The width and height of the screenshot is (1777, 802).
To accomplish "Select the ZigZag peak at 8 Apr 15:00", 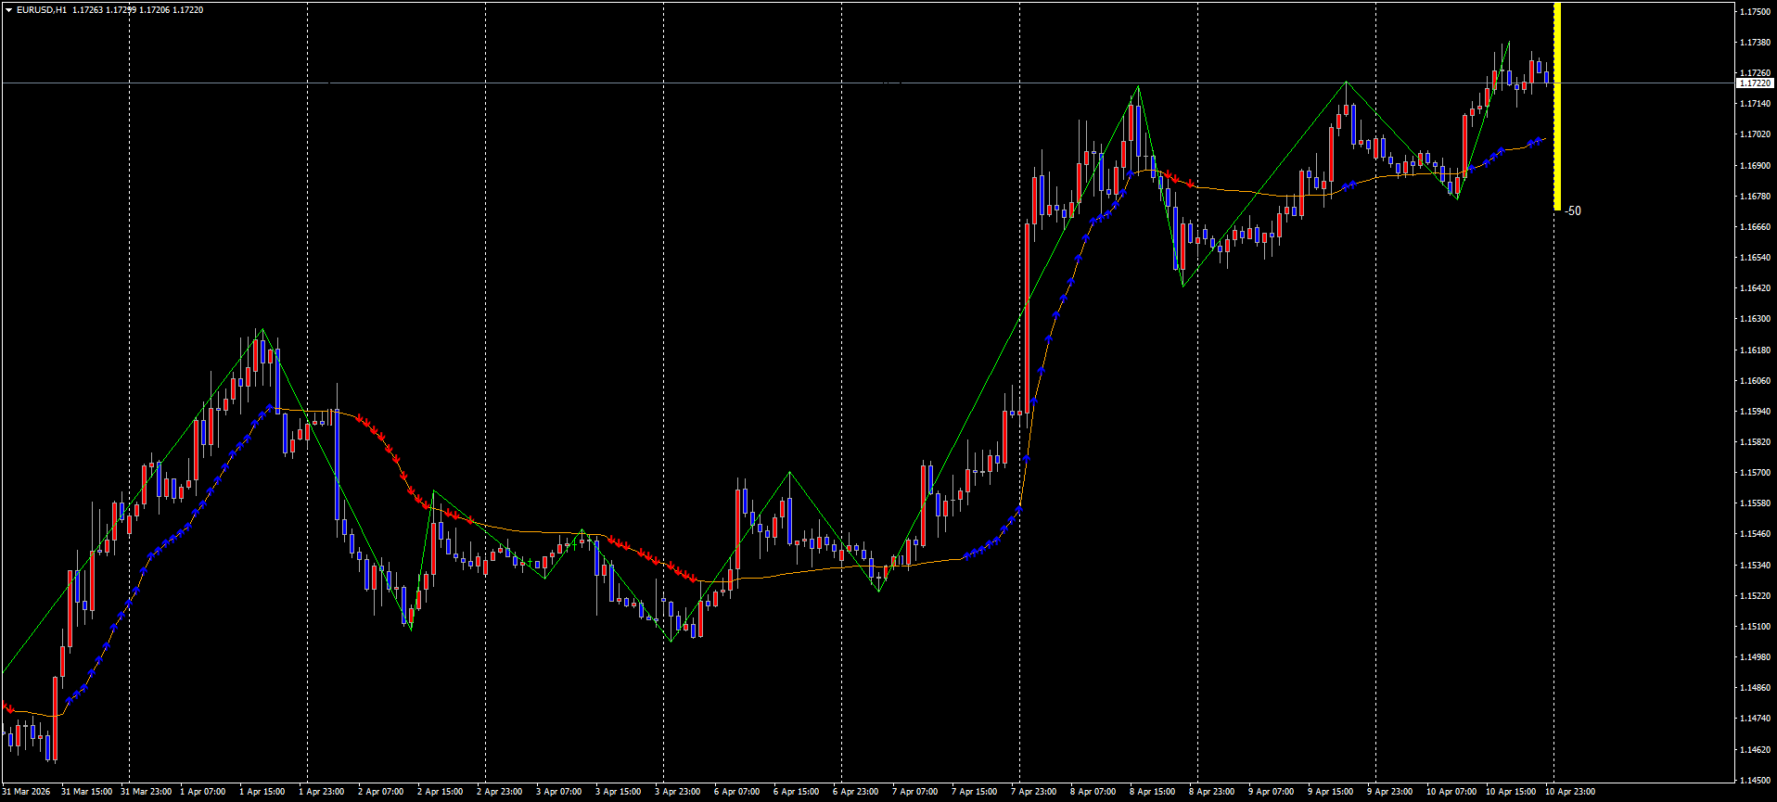I will click(x=1138, y=87).
